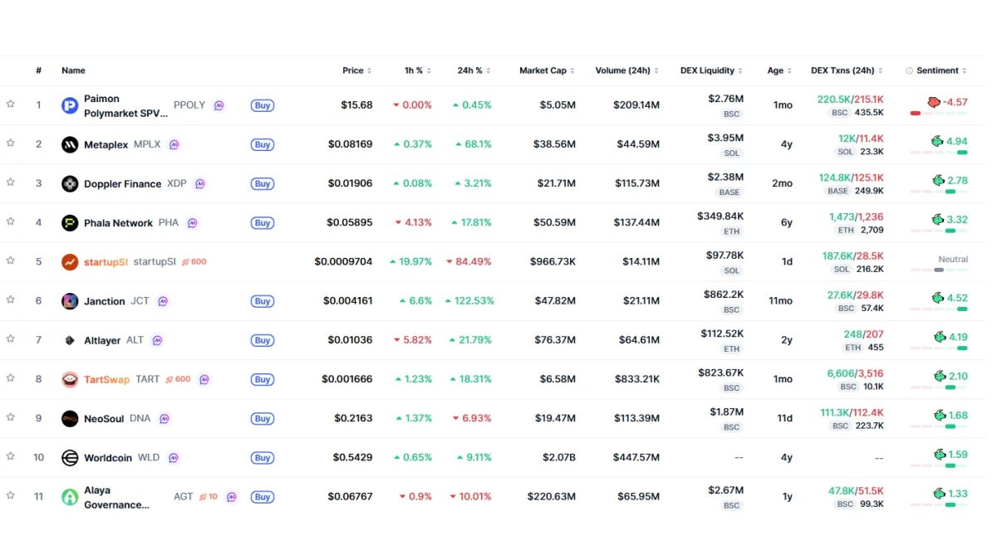Star Paimon Polymarket SPV for the watchlist
997x560 pixels.
[11, 104]
